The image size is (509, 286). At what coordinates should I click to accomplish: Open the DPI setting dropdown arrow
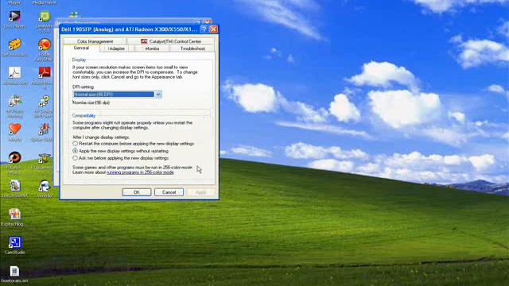pos(158,95)
